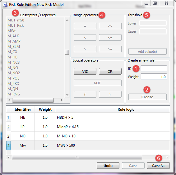Click the MlogP > 4.15 rule logic
Screen dimensions: 176x175
(113, 127)
